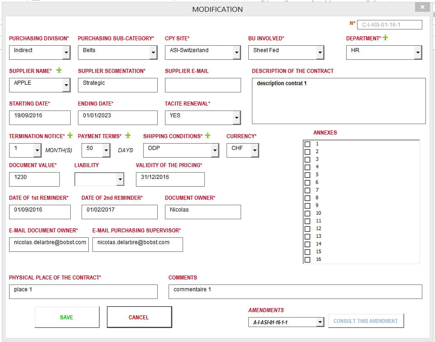Open the empty Liability dropdown
Viewport: 435px width, 342px height.
tap(120, 180)
